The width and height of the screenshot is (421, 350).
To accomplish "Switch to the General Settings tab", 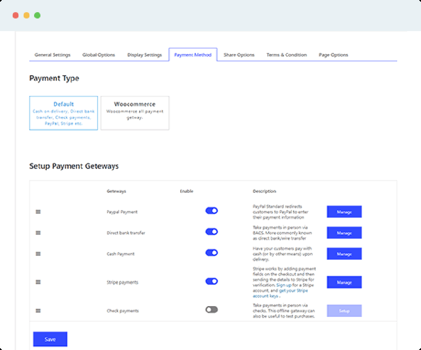I will 52,55.
